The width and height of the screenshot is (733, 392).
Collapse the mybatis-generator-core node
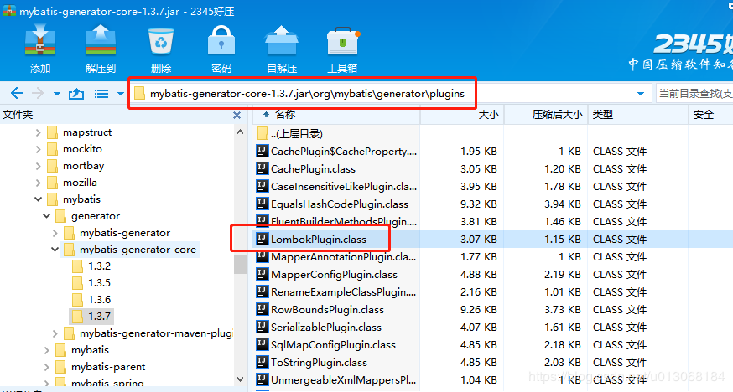click(55, 250)
